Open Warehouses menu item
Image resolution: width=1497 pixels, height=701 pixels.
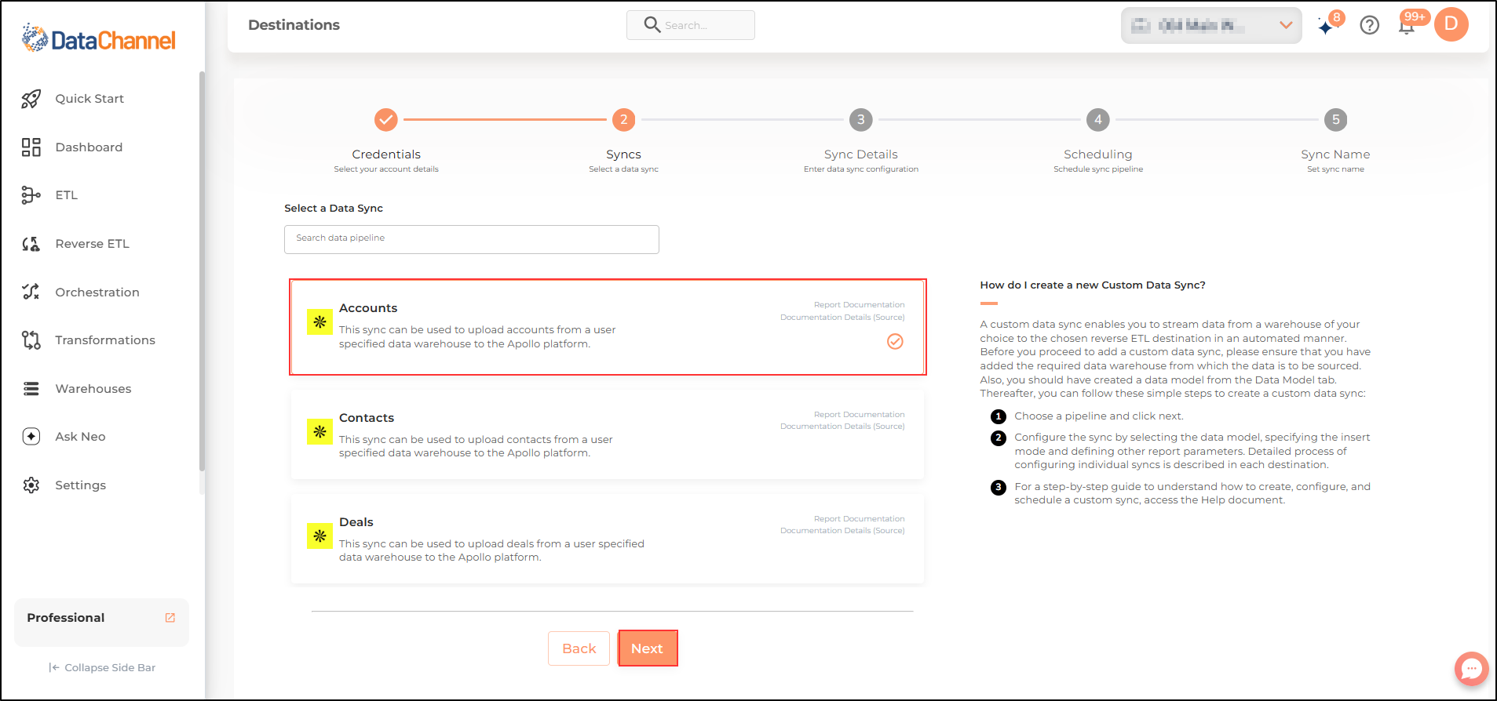pos(93,389)
